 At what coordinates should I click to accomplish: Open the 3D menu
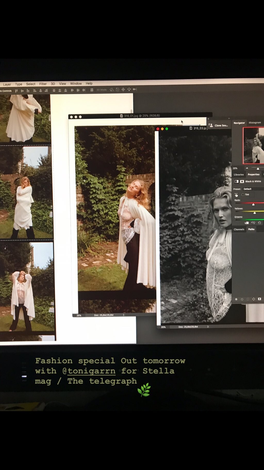(53, 84)
